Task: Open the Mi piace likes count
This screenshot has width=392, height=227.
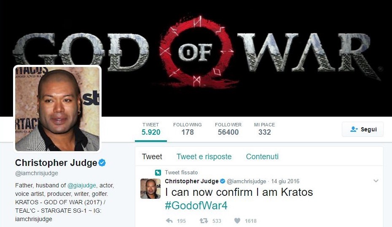Action: coord(265,129)
